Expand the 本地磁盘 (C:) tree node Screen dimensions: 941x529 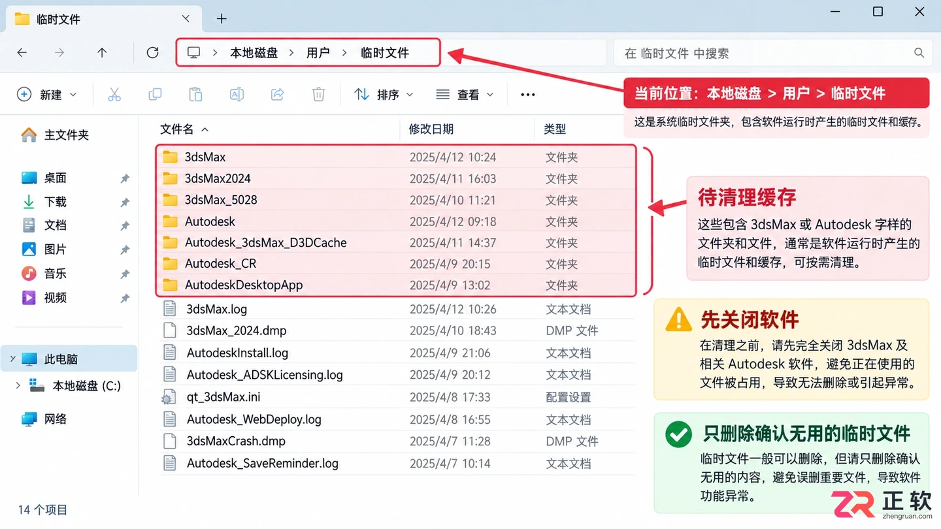18,386
